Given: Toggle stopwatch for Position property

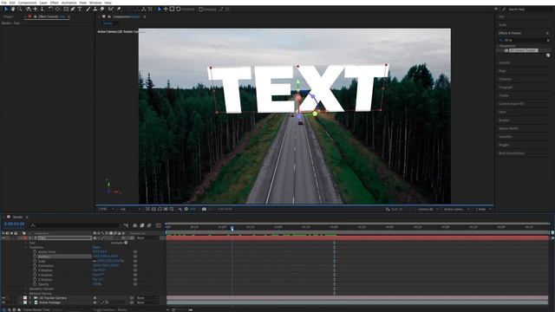Looking at the screenshot, I should point(35,257).
